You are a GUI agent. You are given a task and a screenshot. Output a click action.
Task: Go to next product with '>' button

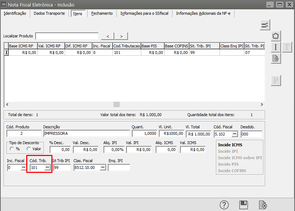(121, 36)
